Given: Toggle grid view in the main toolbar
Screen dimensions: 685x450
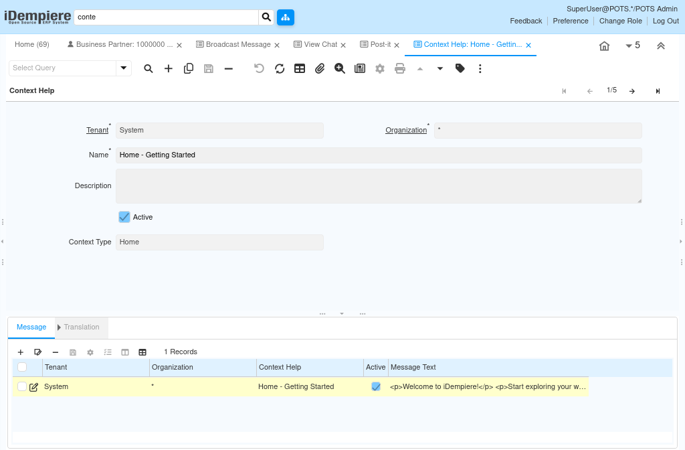Looking at the screenshot, I should pyautogui.click(x=300, y=68).
